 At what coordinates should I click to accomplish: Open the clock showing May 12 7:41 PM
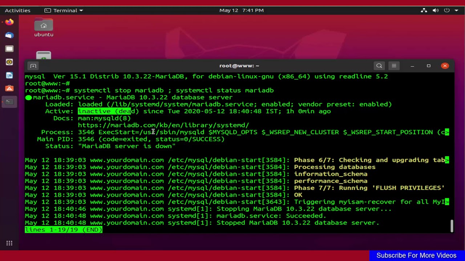tap(242, 10)
